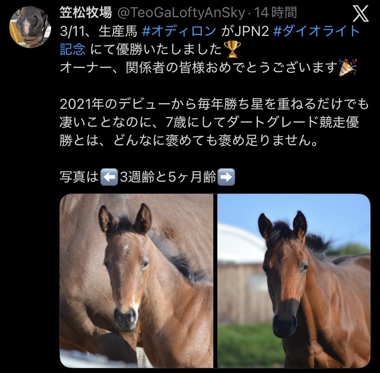Click the right arrow emoji after 5ヶ月齢
Screen dimensions: 380x373
tap(226, 177)
